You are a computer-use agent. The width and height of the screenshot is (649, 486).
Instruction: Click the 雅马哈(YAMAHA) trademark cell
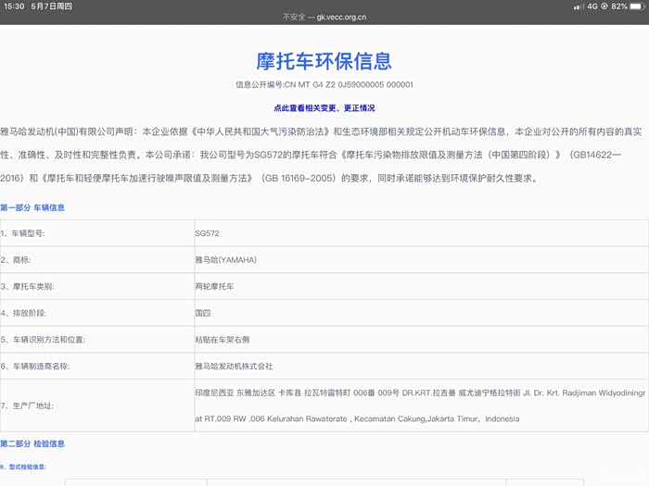225,260
